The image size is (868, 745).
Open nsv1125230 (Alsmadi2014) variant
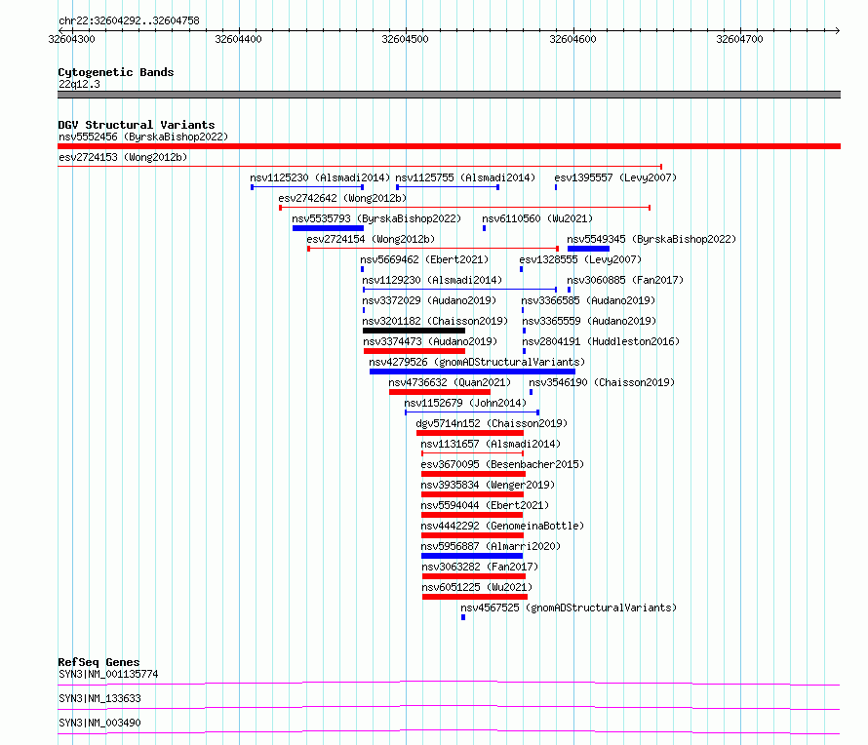coord(320,177)
